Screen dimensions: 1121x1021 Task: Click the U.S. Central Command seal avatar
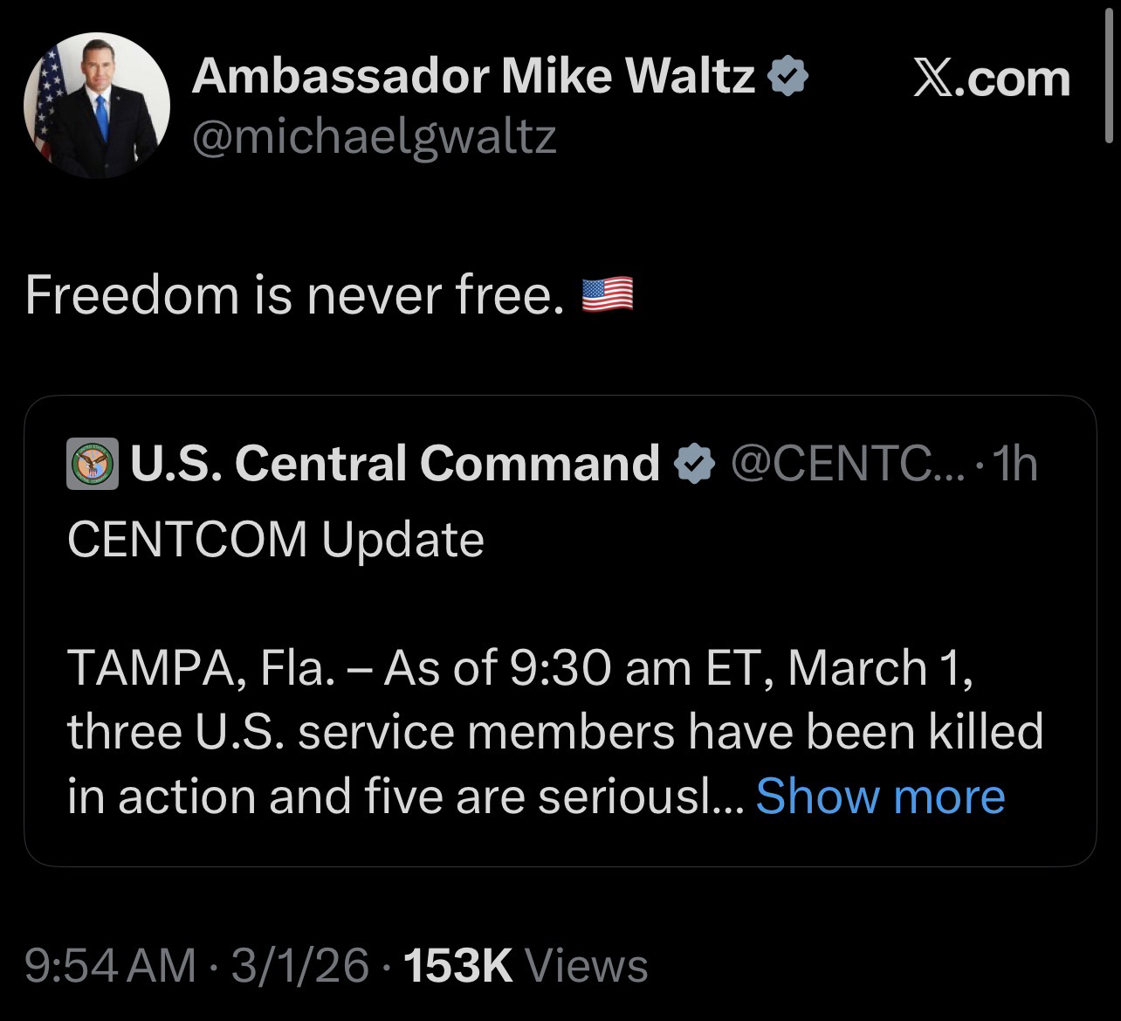coord(93,464)
